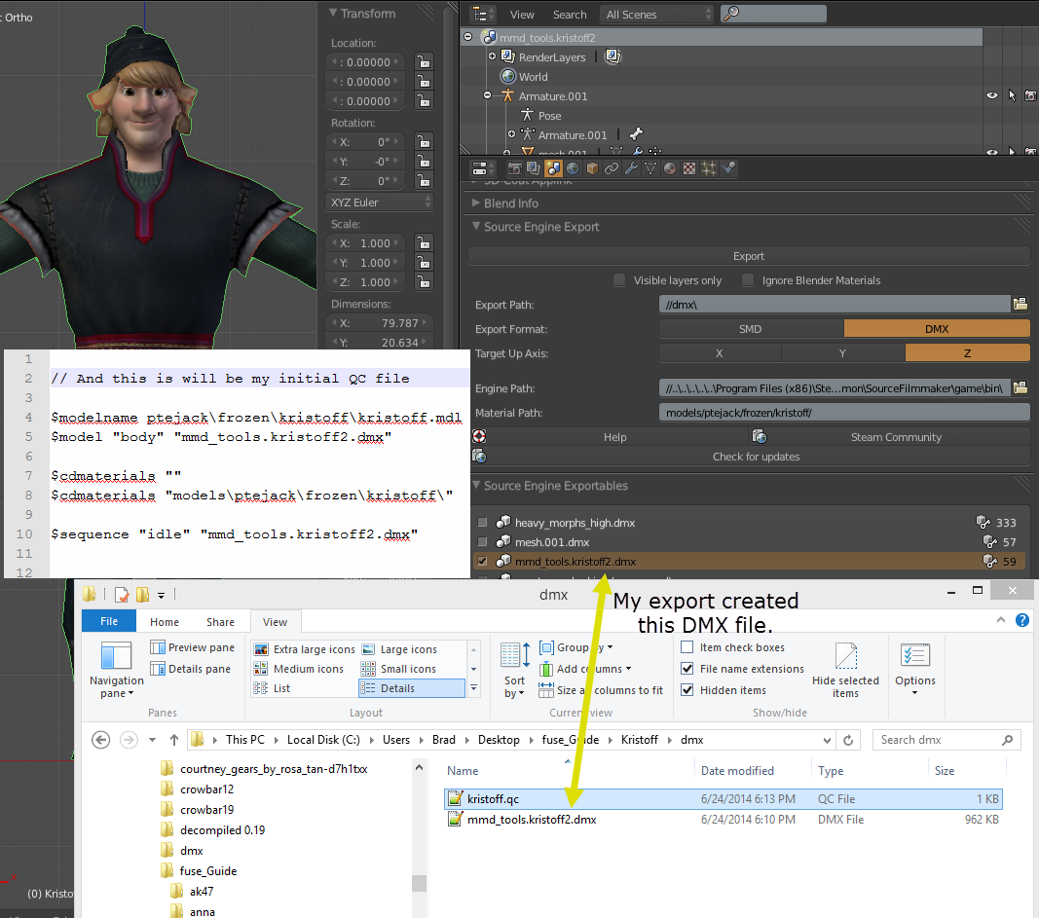
Task: Open the Scene properties tab
Action: (x=553, y=168)
